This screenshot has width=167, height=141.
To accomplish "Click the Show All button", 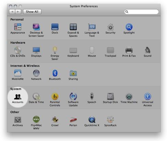I will pyautogui.click(x=32, y=12).
